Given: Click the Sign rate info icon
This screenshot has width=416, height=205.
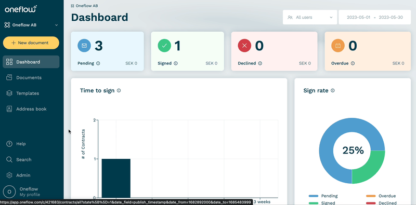Looking at the screenshot, I should [333, 90].
